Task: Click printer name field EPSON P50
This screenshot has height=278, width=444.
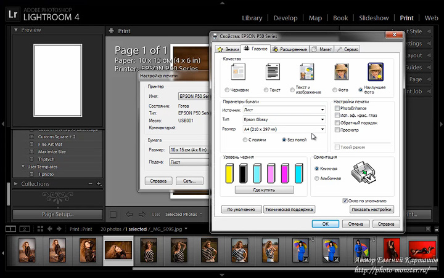Action: click(194, 96)
